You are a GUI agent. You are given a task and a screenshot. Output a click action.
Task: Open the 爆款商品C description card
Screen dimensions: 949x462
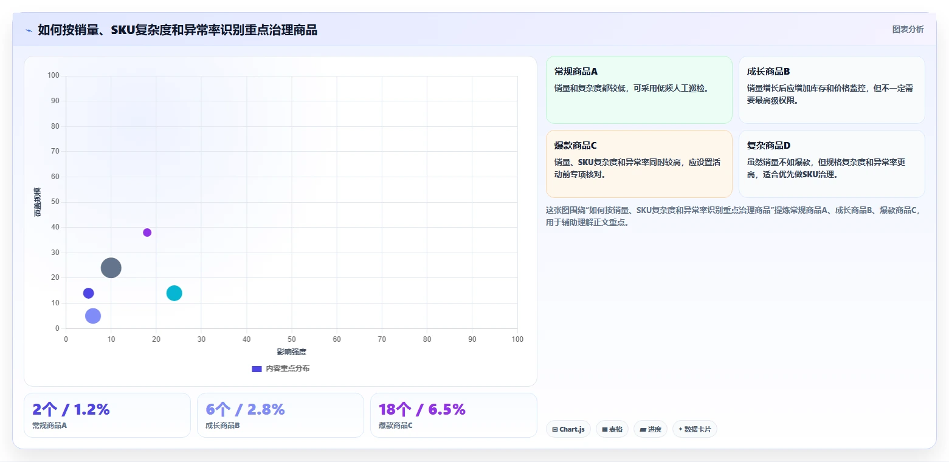639,164
